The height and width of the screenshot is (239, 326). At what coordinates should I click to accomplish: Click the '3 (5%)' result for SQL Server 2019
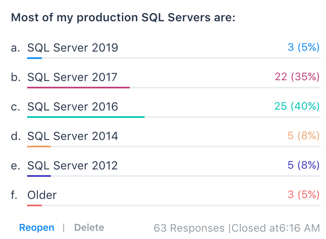tap(303, 47)
